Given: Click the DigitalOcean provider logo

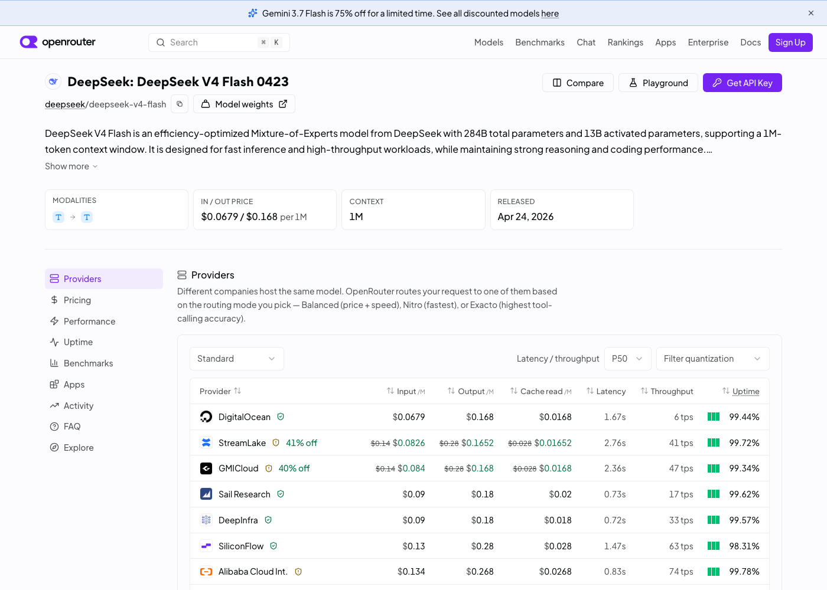Looking at the screenshot, I should point(206,417).
